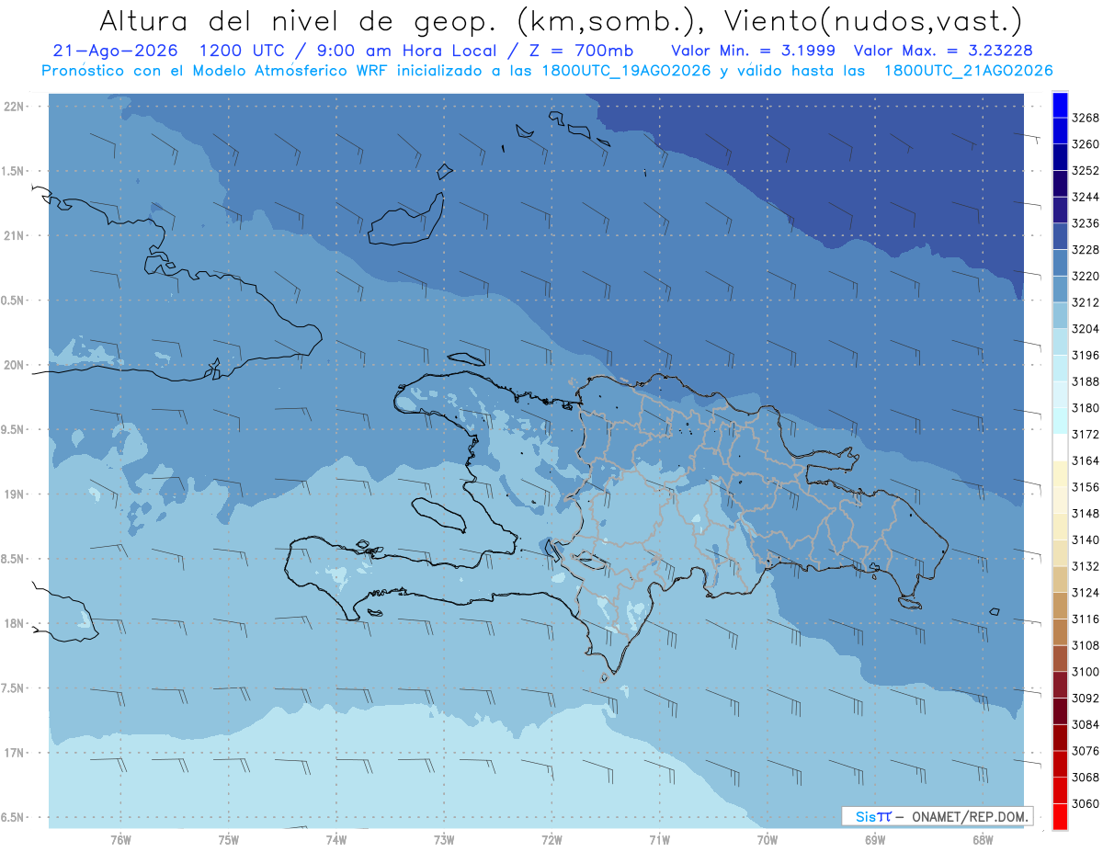Click the swatch between 3228 and 3236
This screenshot has width=1103, height=852.
click(1059, 236)
